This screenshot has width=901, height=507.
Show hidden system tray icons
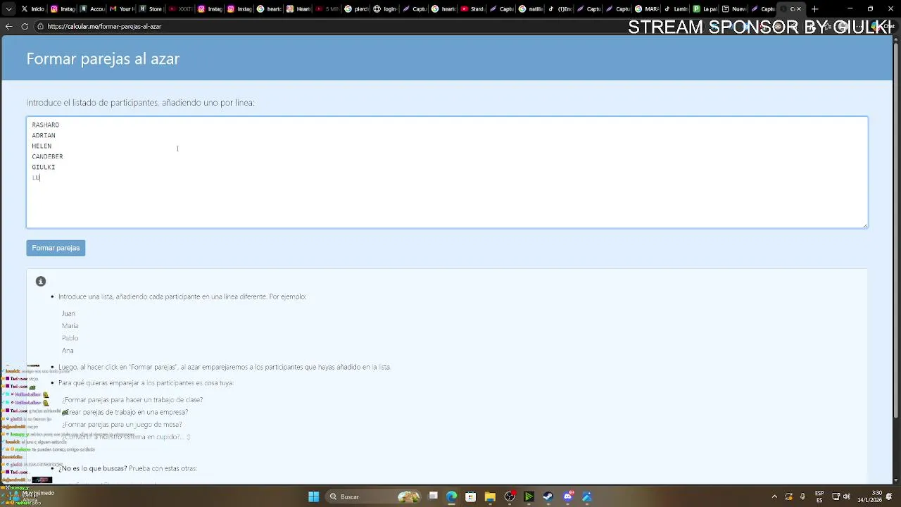(774, 496)
